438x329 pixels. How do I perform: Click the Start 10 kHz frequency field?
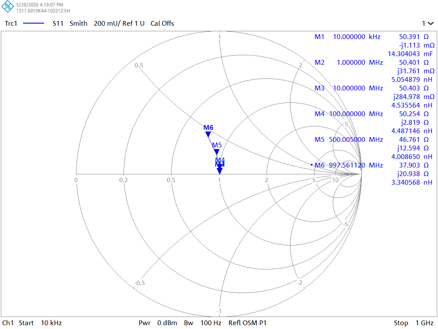40,323
